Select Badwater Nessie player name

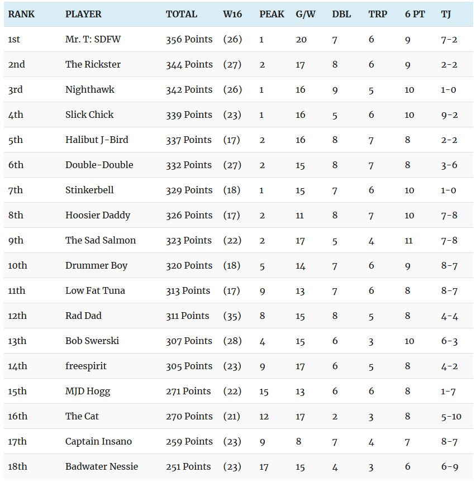102,466
